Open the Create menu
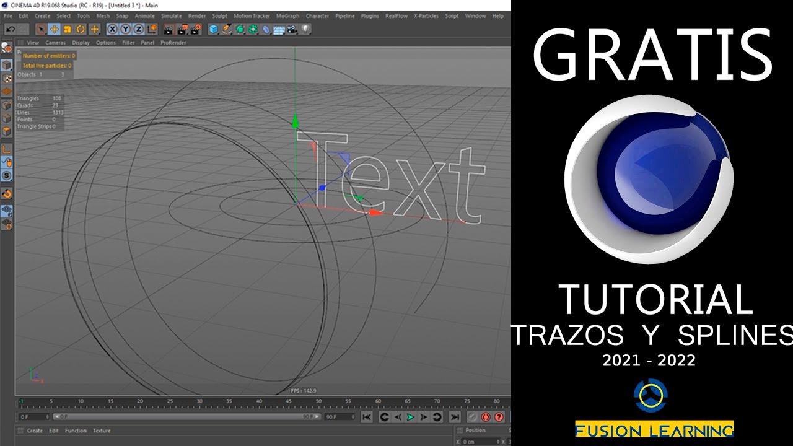Screen dimensions: 793x446 point(42,16)
